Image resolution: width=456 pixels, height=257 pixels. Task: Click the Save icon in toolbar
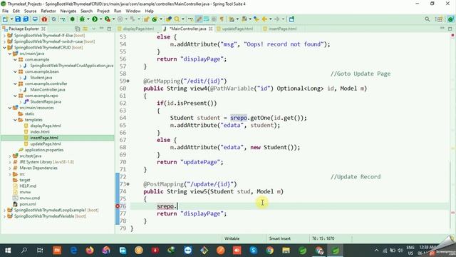pyautogui.click(x=18, y=19)
